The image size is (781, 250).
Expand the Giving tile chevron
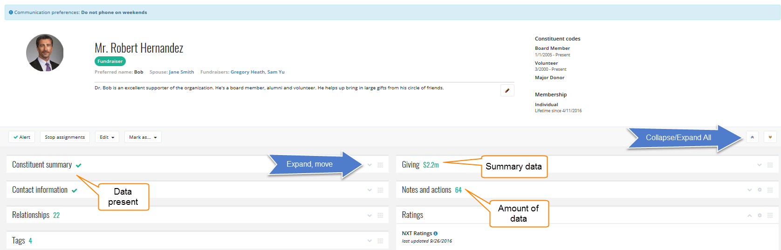[x=759, y=165]
